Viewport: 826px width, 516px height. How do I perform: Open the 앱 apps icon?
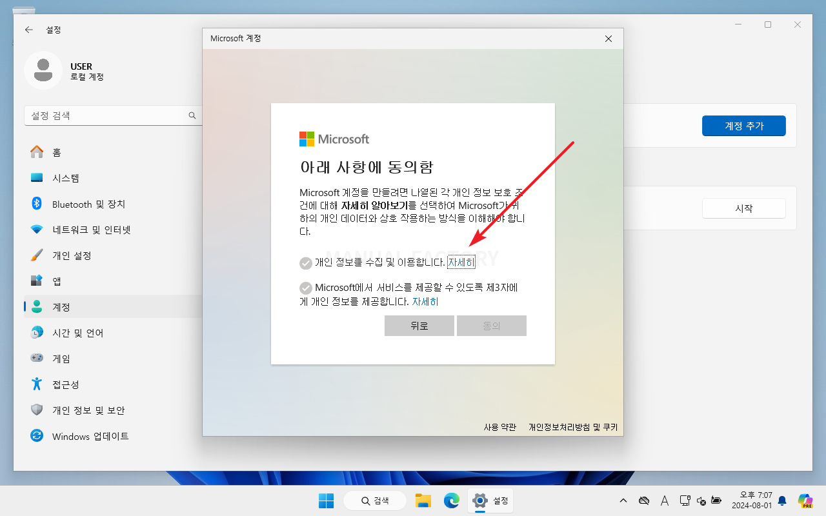37,281
